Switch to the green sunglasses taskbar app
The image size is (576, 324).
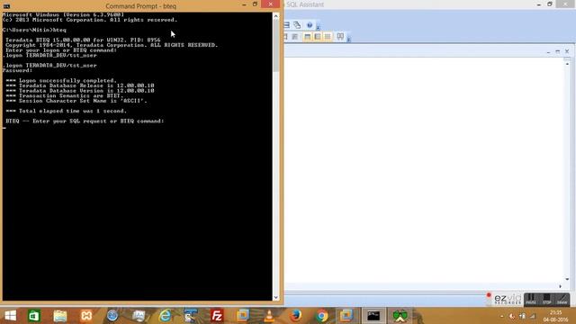tap(400, 316)
